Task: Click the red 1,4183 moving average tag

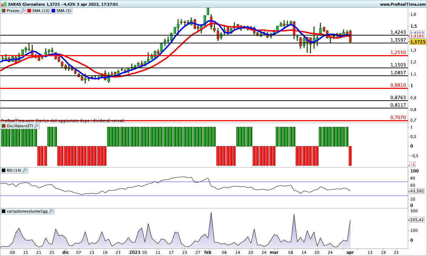Action: pos(417,36)
